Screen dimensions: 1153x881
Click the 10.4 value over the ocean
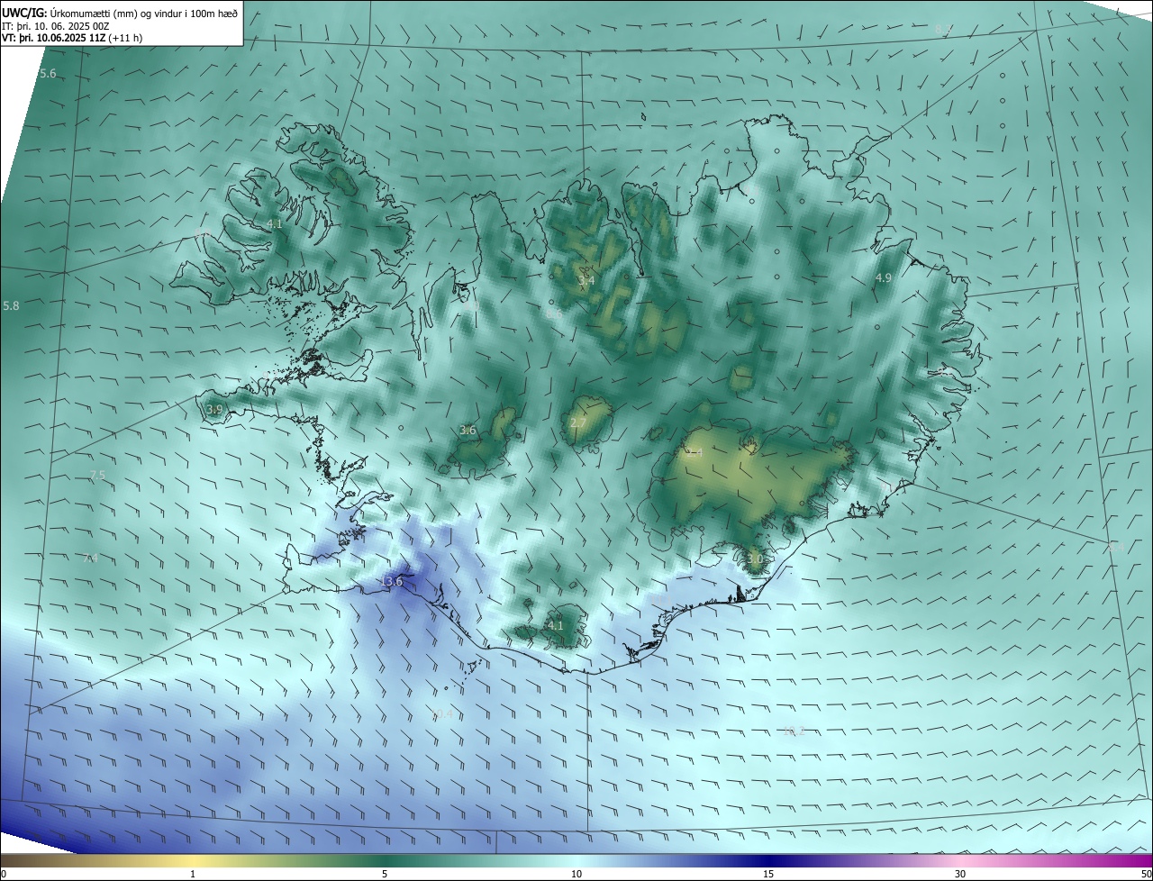[x=443, y=713]
